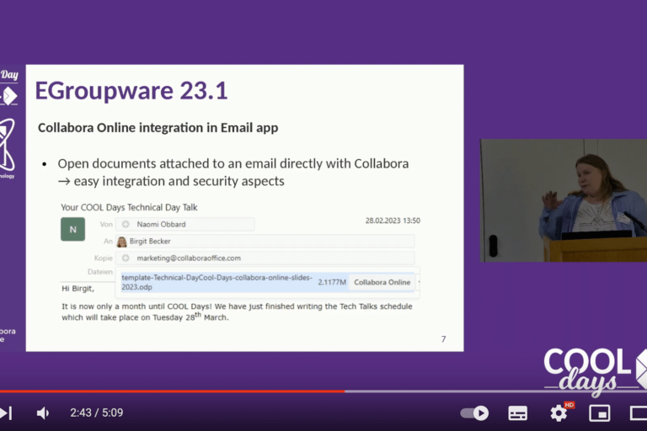Mute the video volume
Viewport: 647px width, 431px height.
tap(43, 412)
